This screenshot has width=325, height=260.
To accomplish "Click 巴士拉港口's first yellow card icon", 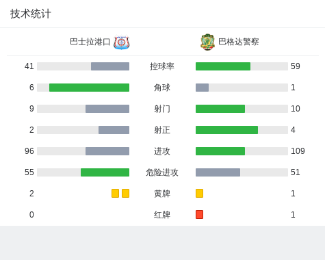I will 115,194.
